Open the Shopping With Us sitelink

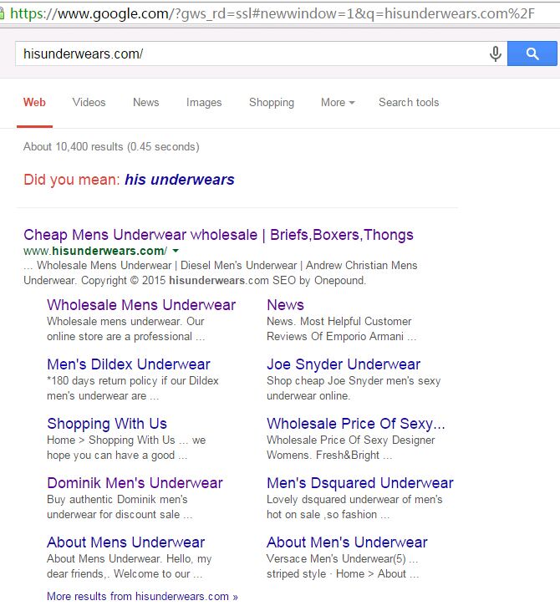coord(107,424)
